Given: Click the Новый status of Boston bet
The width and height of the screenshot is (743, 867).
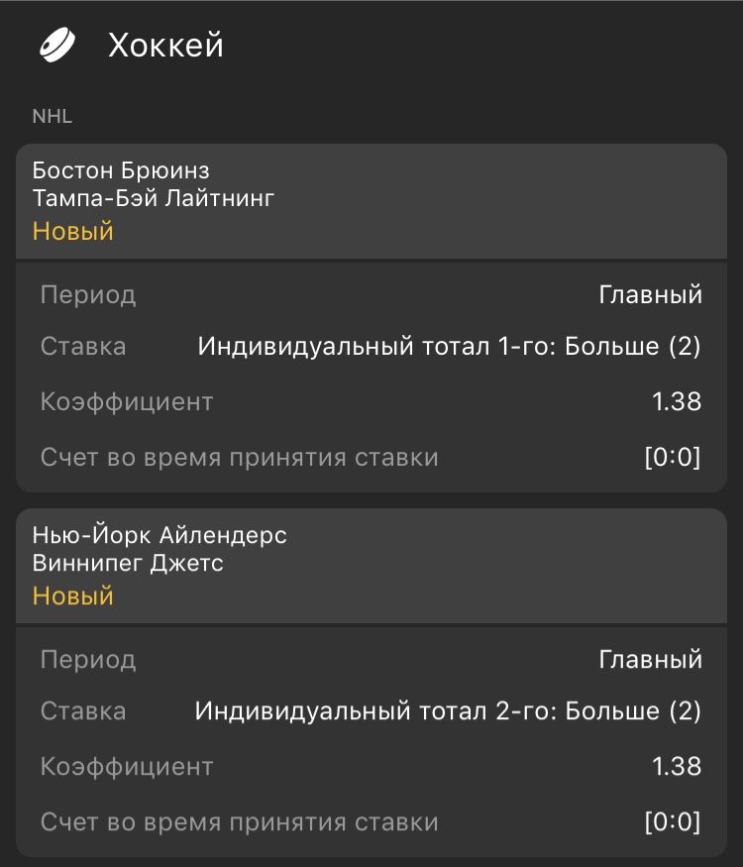Looking at the screenshot, I should tap(73, 231).
